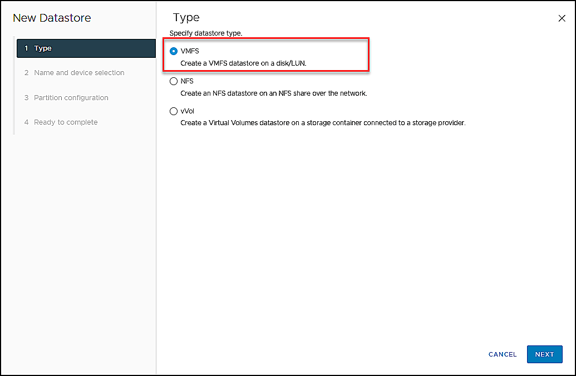Jump to step 3 Partition configuration
The image size is (576, 376).
pyautogui.click(x=66, y=98)
